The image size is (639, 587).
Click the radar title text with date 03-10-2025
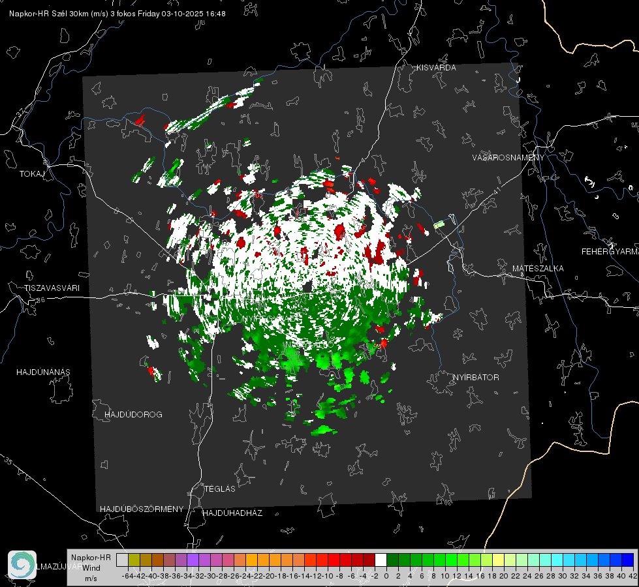(117, 14)
